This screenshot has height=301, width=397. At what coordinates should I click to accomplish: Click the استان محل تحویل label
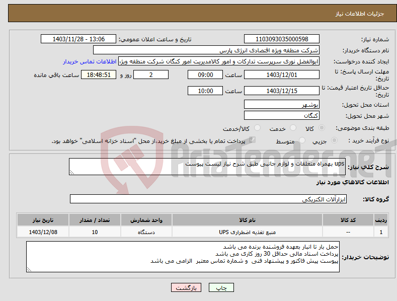365,105
